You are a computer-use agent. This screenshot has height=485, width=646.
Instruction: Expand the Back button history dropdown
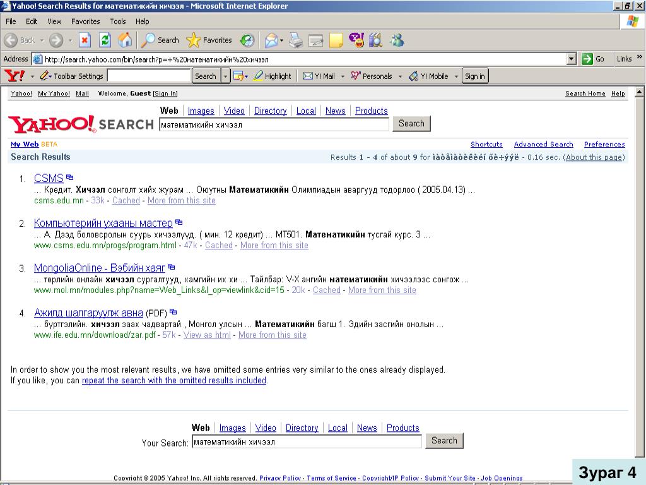click(42, 40)
